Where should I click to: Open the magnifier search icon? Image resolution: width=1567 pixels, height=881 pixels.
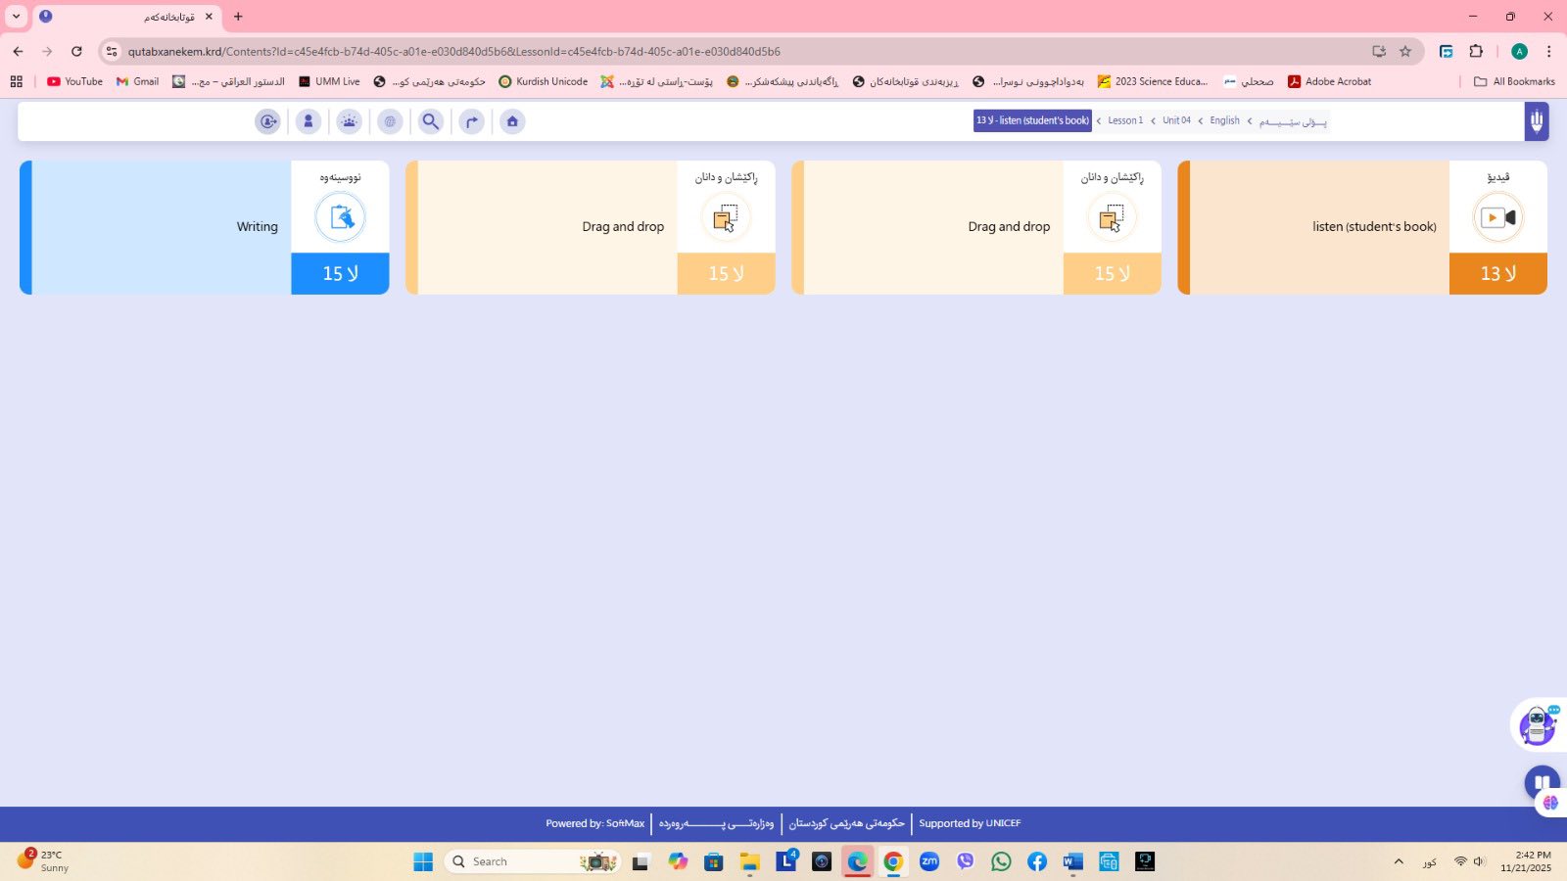(x=431, y=121)
